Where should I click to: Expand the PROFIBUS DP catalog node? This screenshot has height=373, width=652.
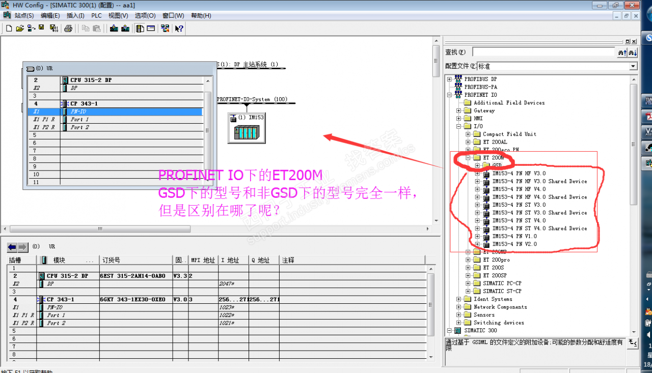click(x=449, y=79)
